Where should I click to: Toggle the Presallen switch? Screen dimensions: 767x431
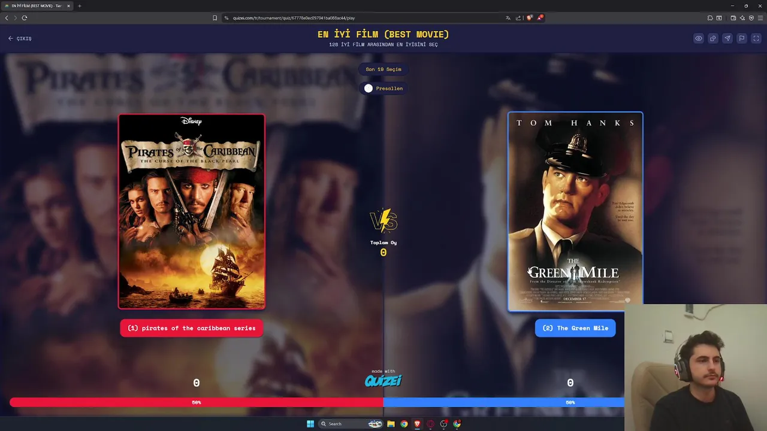pyautogui.click(x=369, y=89)
